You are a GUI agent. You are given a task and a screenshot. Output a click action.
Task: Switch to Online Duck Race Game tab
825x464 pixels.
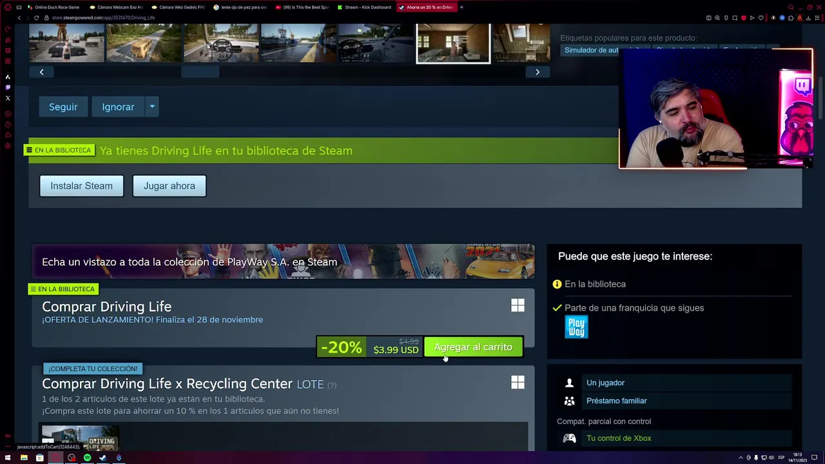(x=53, y=7)
